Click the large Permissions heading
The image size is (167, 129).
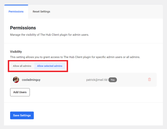pyautogui.click(x=23, y=28)
